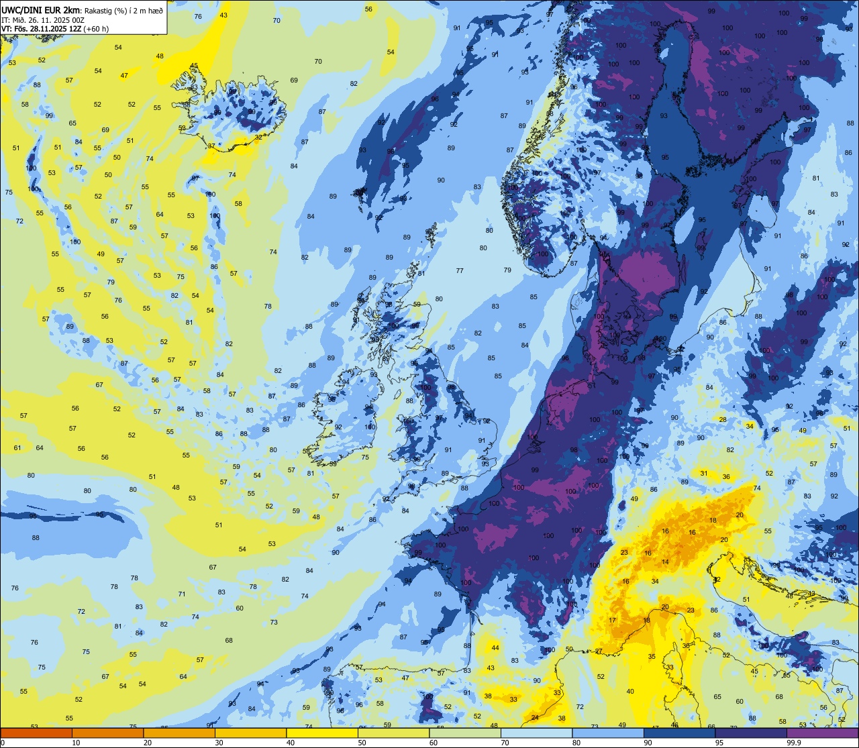Click the '50' tick label on legend scale
This screenshot has height=748, width=859.
tap(362, 743)
